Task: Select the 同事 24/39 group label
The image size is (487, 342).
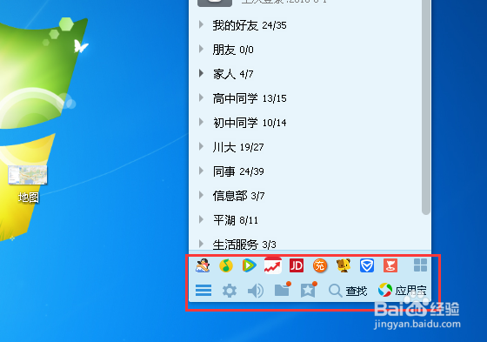Action: click(x=238, y=171)
